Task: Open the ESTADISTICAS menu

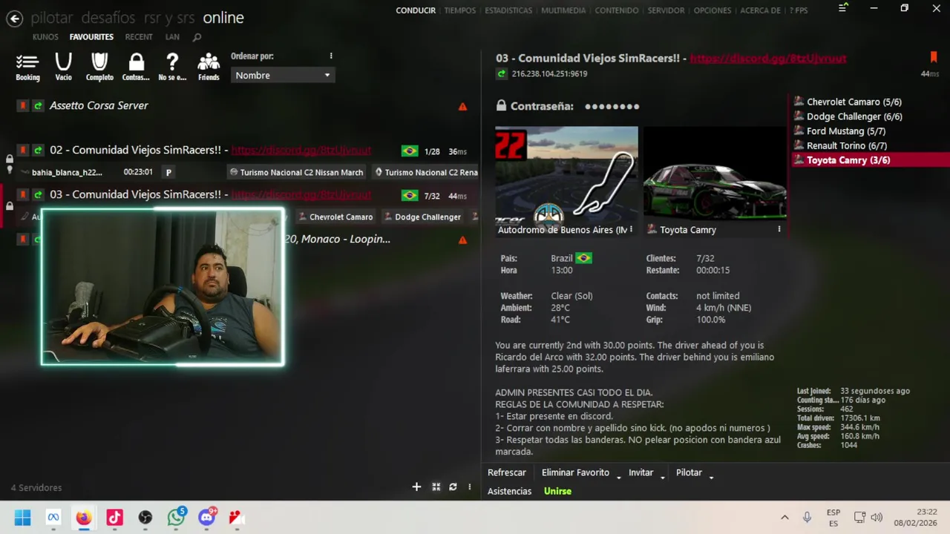Action: [x=508, y=10]
